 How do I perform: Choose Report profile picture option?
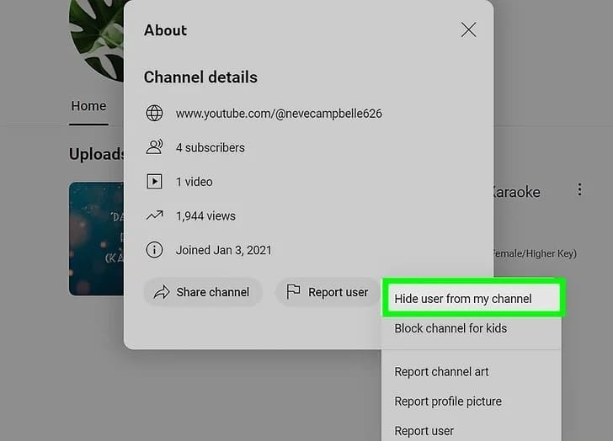click(448, 401)
